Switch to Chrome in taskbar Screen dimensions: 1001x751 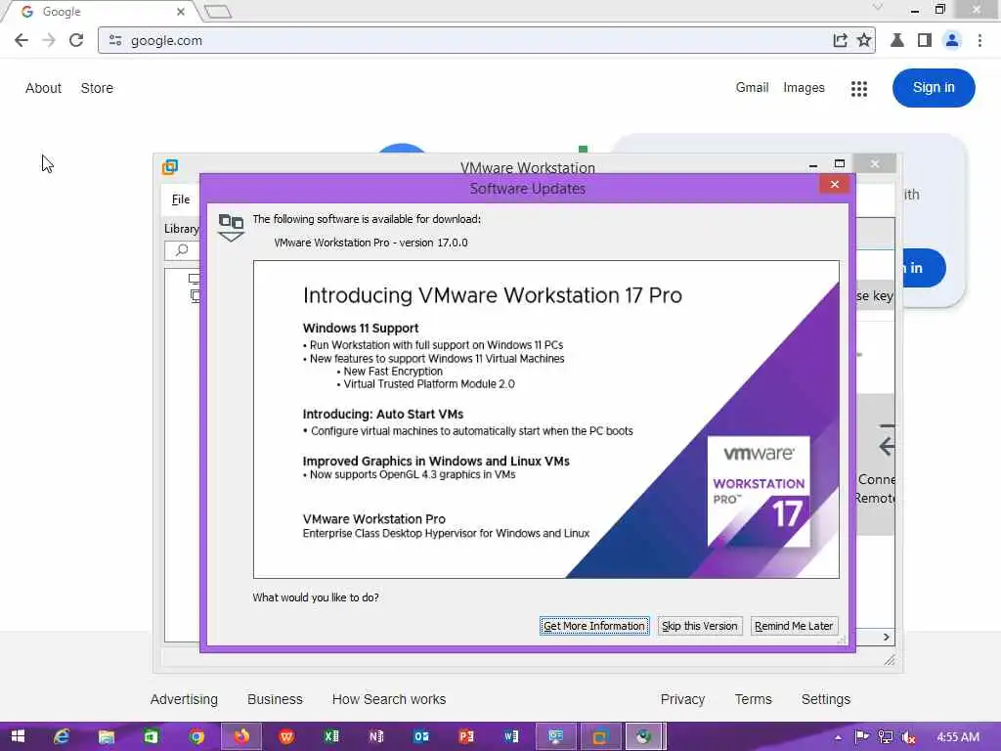coord(196,736)
